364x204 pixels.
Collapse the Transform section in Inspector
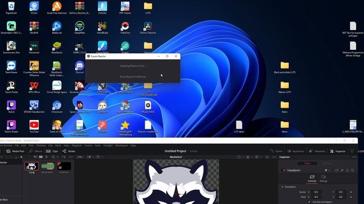coord(282,187)
